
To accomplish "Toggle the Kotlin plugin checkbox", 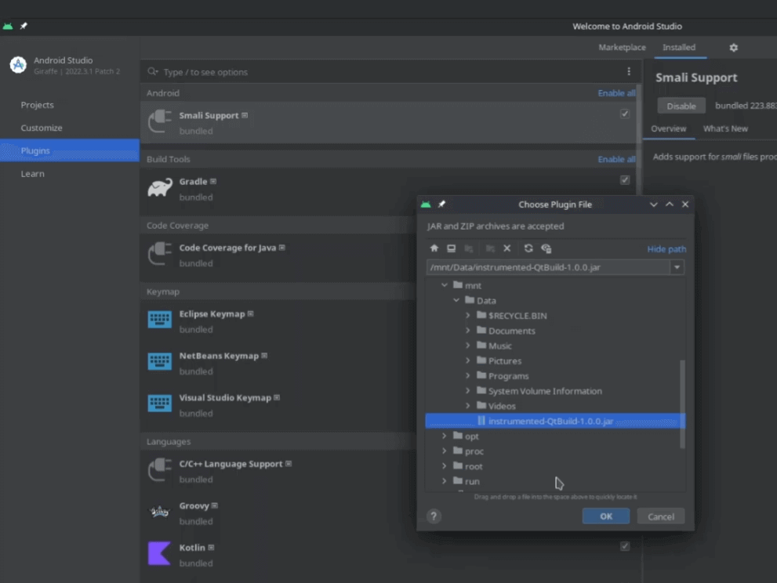I will click(x=625, y=546).
